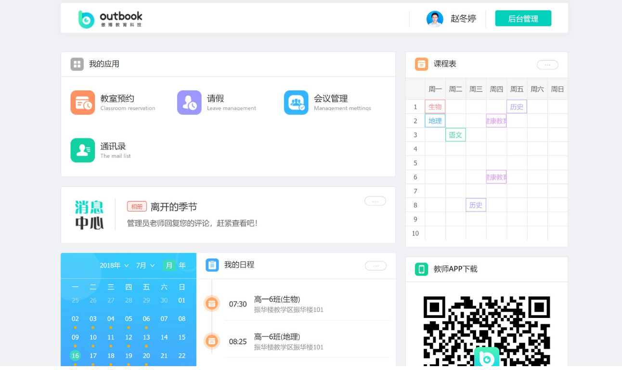The width and height of the screenshot is (622, 370).
Task: Select the 历史 class on Wednesday period 8
Action: 476,205
